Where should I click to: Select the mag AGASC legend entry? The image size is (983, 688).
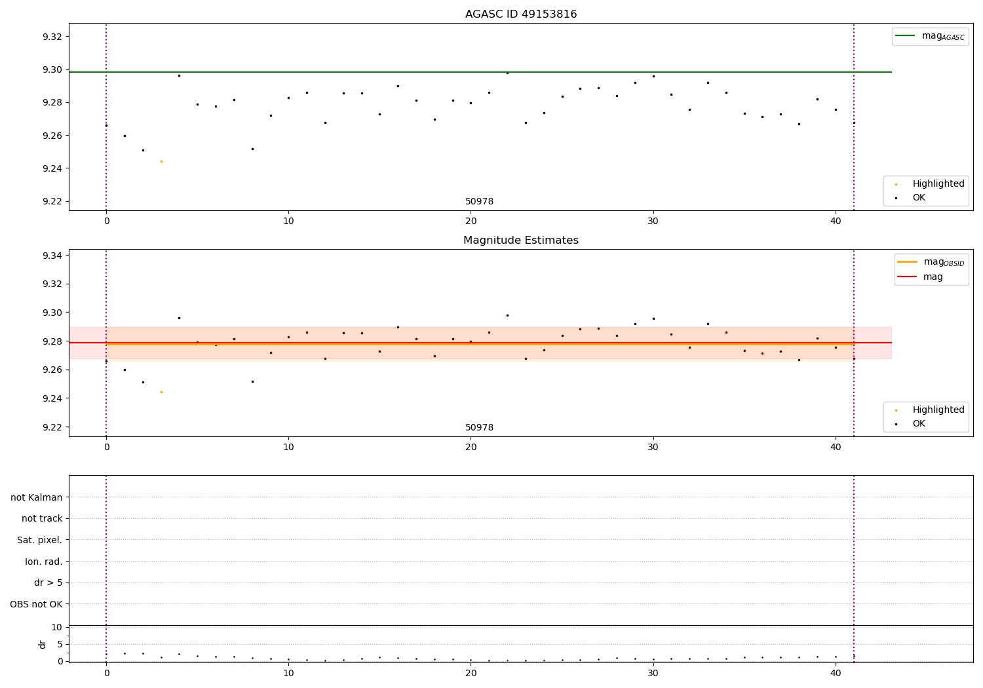(930, 36)
